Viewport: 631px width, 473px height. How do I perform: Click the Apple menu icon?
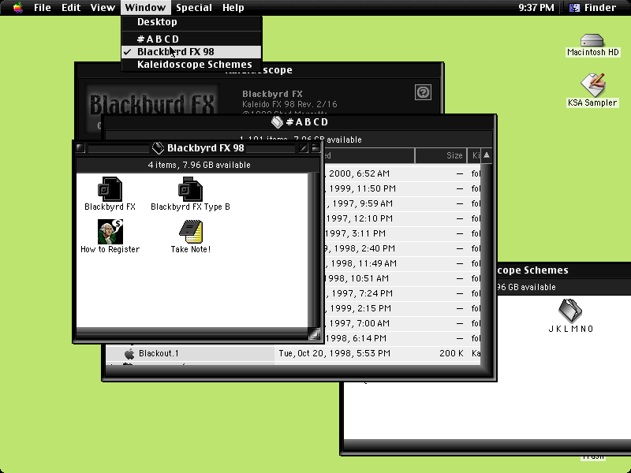[18, 8]
